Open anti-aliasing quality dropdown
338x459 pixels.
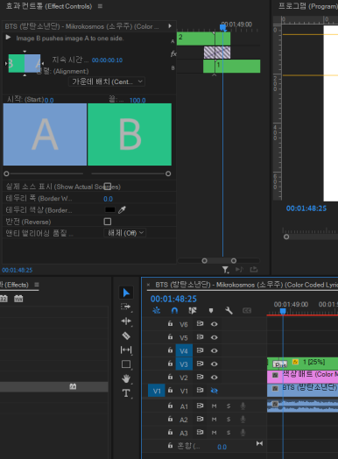point(125,233)
